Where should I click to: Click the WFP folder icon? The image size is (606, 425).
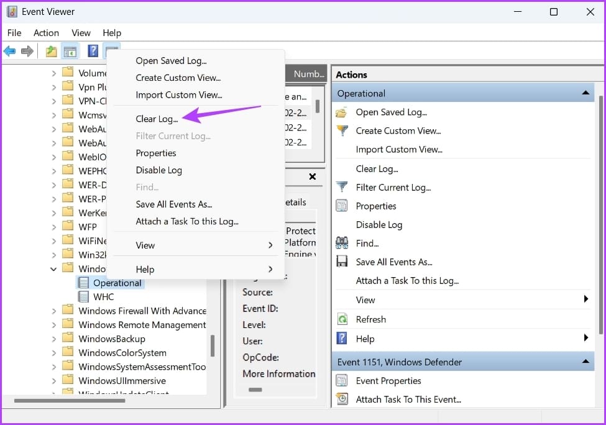point(68,226)
